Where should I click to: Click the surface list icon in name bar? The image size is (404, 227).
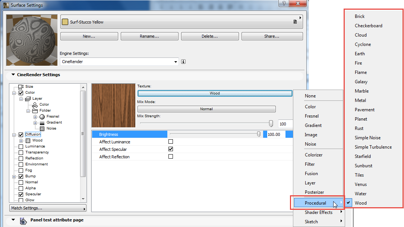pyautogui.click(x=295, y=22)
